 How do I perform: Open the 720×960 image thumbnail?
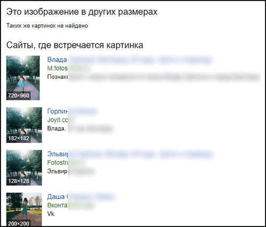pyautogui.click(x=23, y=78)
